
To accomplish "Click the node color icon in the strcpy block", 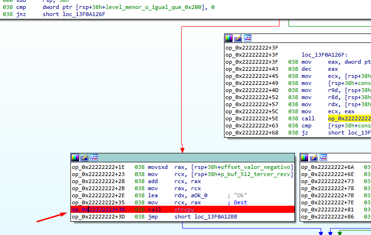I will pyautogui.click(x=76, y=158).
